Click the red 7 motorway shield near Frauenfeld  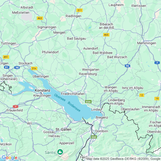coord(15,107)
